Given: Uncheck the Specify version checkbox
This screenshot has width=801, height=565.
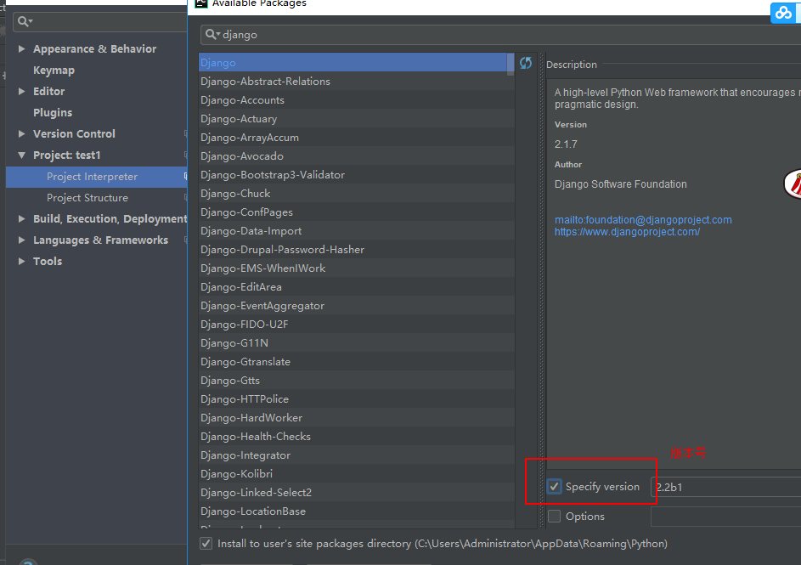Looking at the screenshot, I should pyautogui.click(x=555, y=486).
